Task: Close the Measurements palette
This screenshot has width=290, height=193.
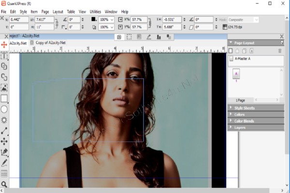Action: coord(2,18)
